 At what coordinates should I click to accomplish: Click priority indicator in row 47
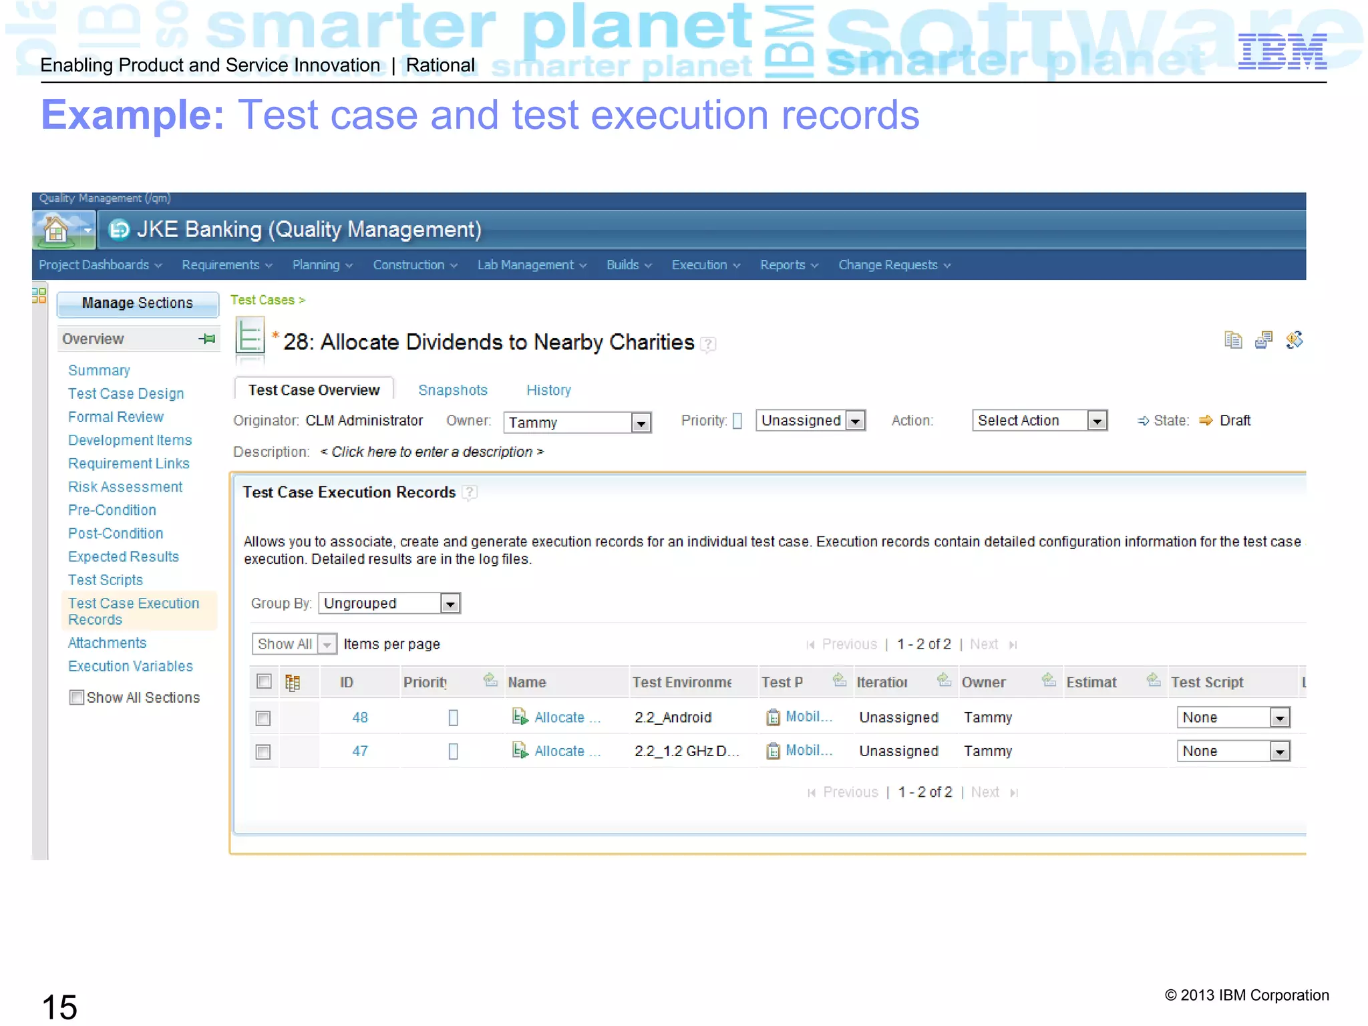tap(453, 752)
